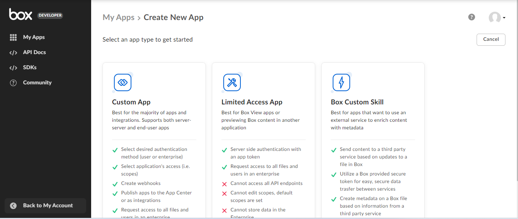This screenshot has width=518, height=219.
Task: Click the Back to My Account arrow icon
Action: [13, 206]
